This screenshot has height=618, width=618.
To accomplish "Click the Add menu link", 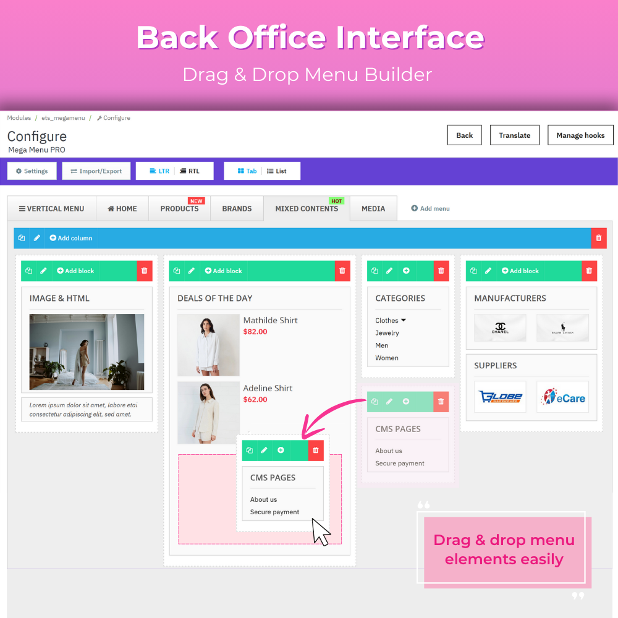I will 431,209.
